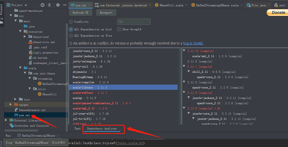Select All Dependencies as List radio
288x147 pixels.
[x=71, y=30]
